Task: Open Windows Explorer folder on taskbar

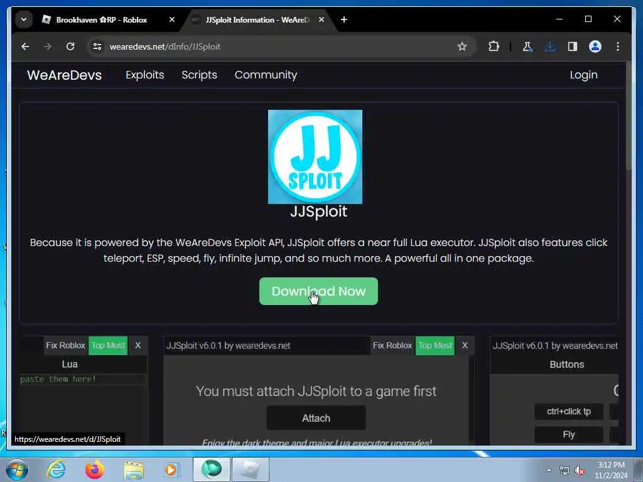Action: click(134, 469)
